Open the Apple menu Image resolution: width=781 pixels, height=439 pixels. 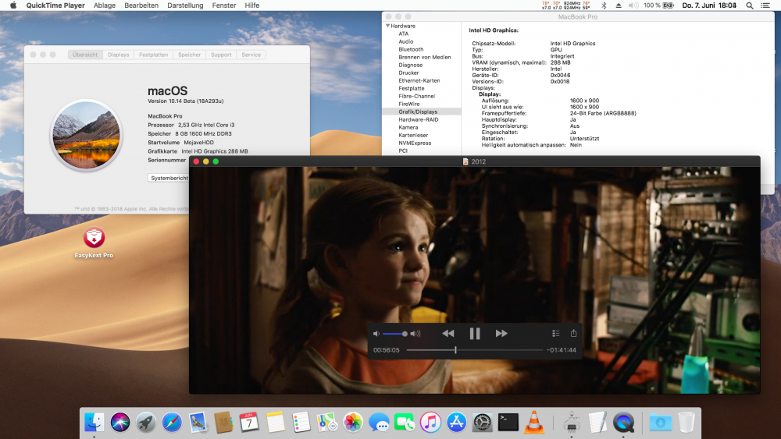pyautogui.click(x=13, y=5)
